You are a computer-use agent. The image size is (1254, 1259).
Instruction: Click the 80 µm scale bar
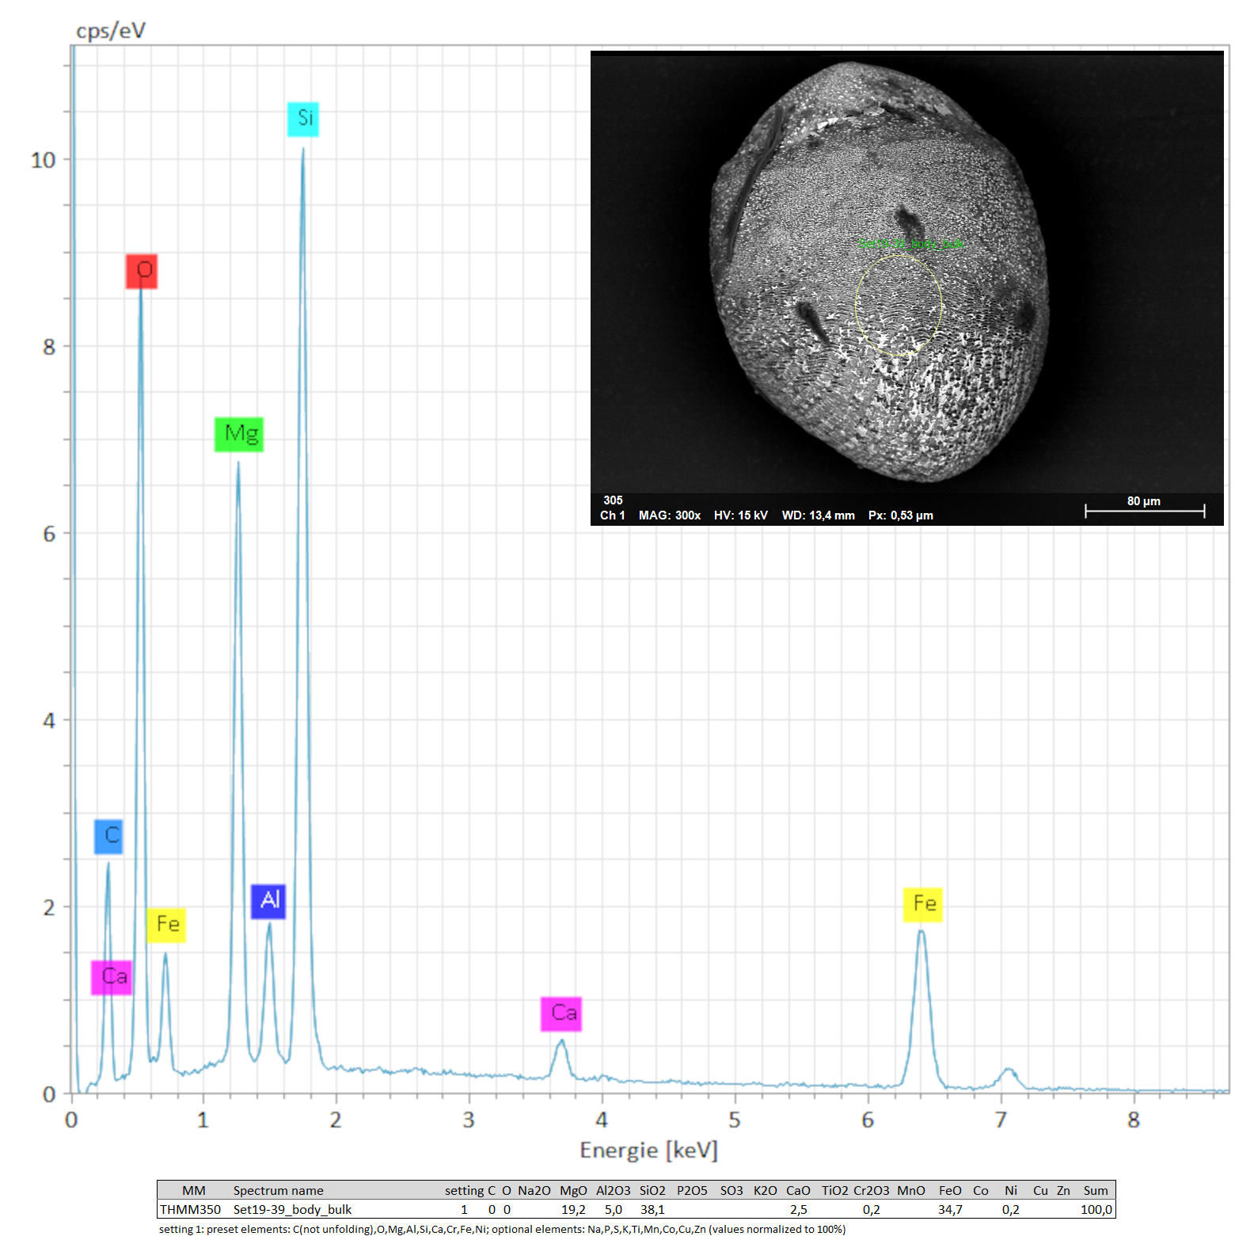click(x=1144, y=511)
